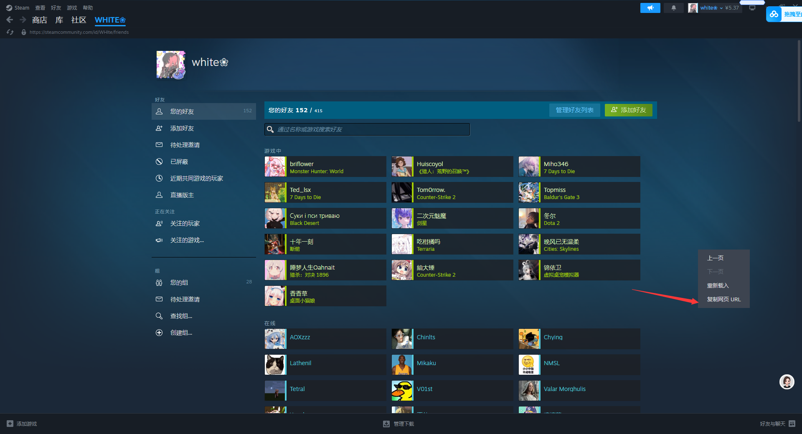Click the page scrollbar thumb

[x=799, y=80]
